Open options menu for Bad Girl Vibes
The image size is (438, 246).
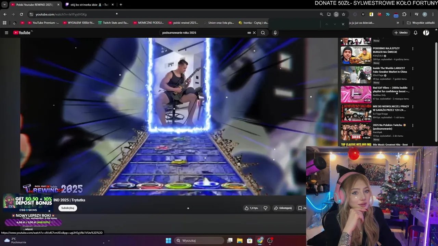pyautogui.click(x=413, y=88)
